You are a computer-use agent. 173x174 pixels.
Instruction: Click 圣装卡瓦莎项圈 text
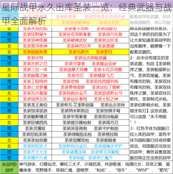[x=108, y=69]
